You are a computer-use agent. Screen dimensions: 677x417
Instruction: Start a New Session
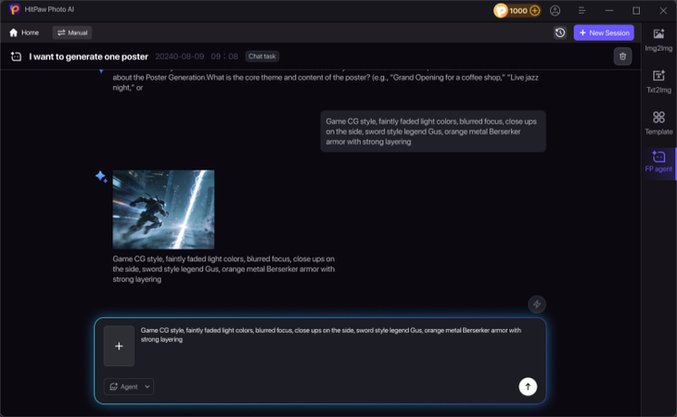tap(604, 32)
